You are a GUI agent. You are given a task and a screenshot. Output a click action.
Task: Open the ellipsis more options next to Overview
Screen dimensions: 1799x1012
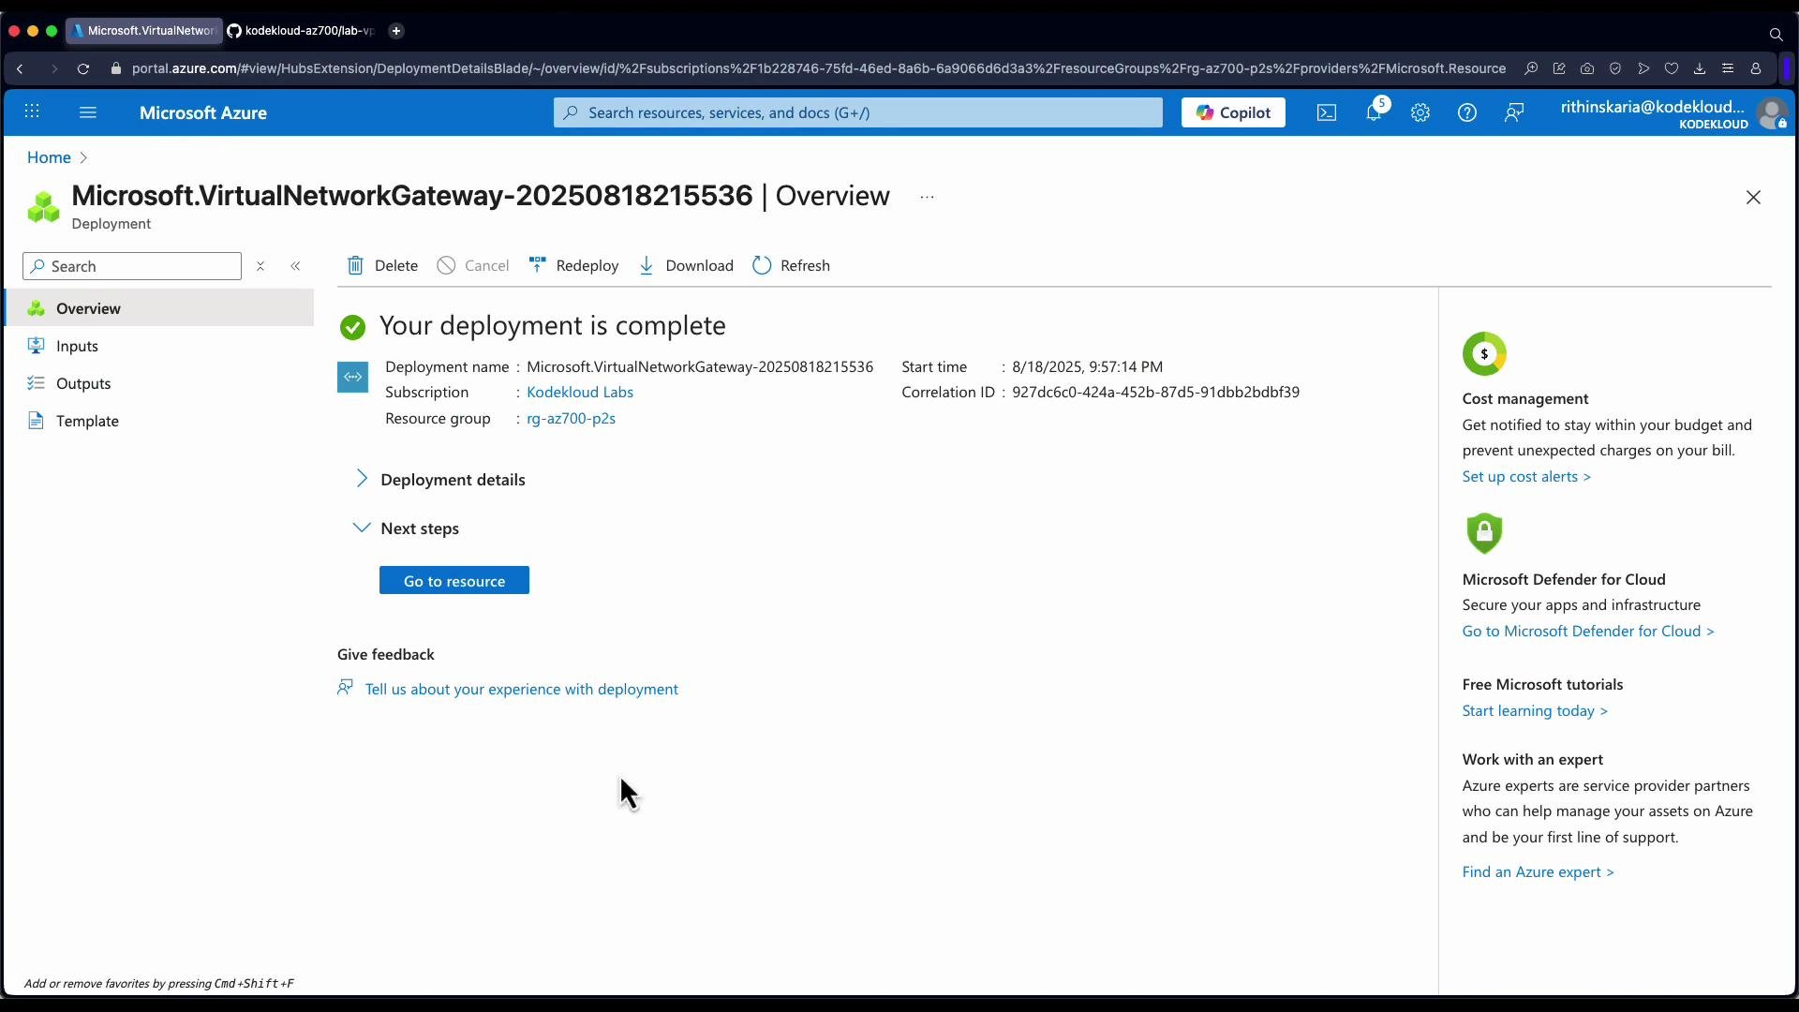pyautogui.click(x=927, y=197)
